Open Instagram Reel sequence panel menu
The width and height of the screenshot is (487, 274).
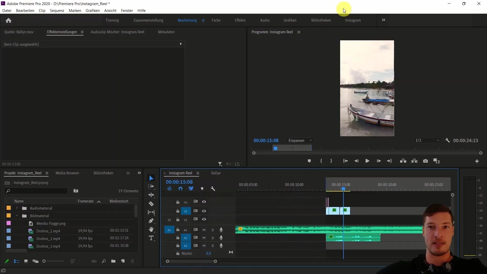coord(198,173)
